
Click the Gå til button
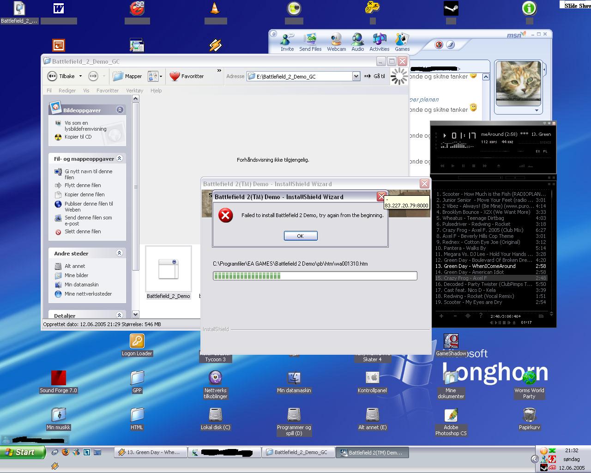point(375,76)
